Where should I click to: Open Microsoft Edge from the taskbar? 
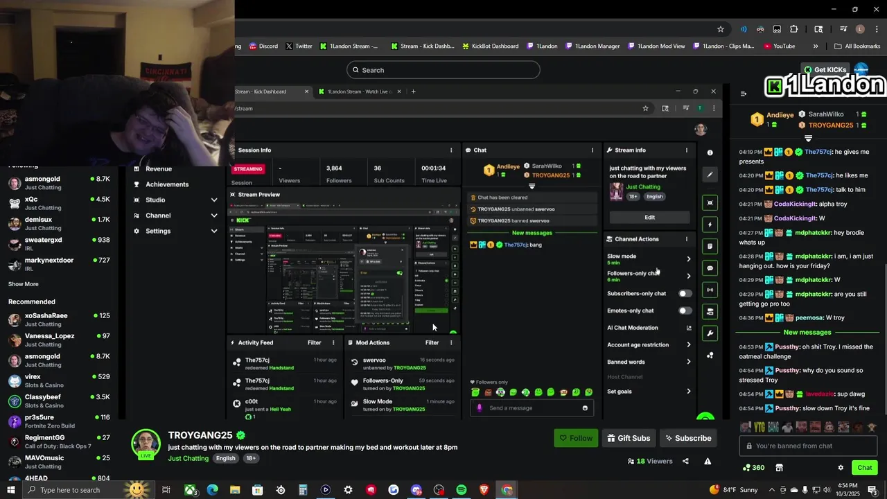(212, 490)
